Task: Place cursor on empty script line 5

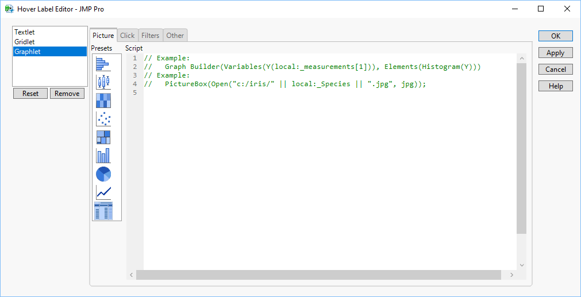Action: pos(330,92)
